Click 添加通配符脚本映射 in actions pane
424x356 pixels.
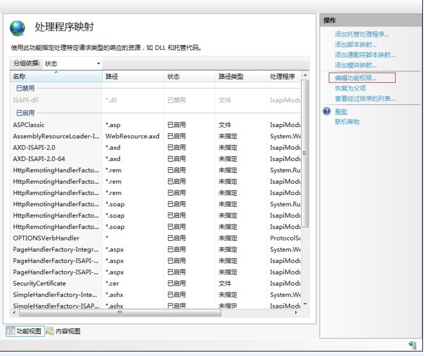coord(364,55)
